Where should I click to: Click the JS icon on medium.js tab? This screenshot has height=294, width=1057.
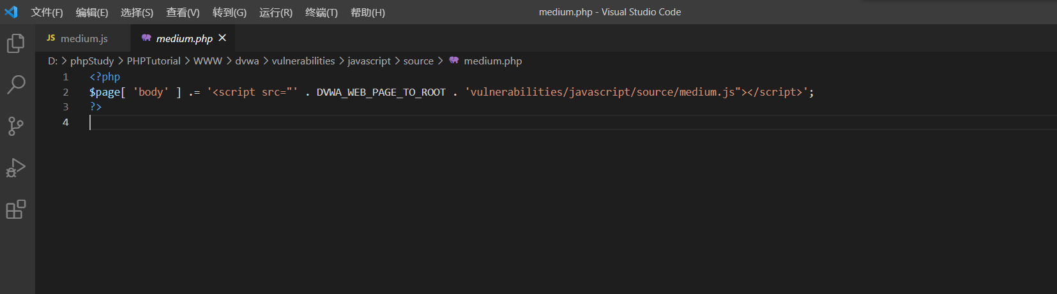51,38
